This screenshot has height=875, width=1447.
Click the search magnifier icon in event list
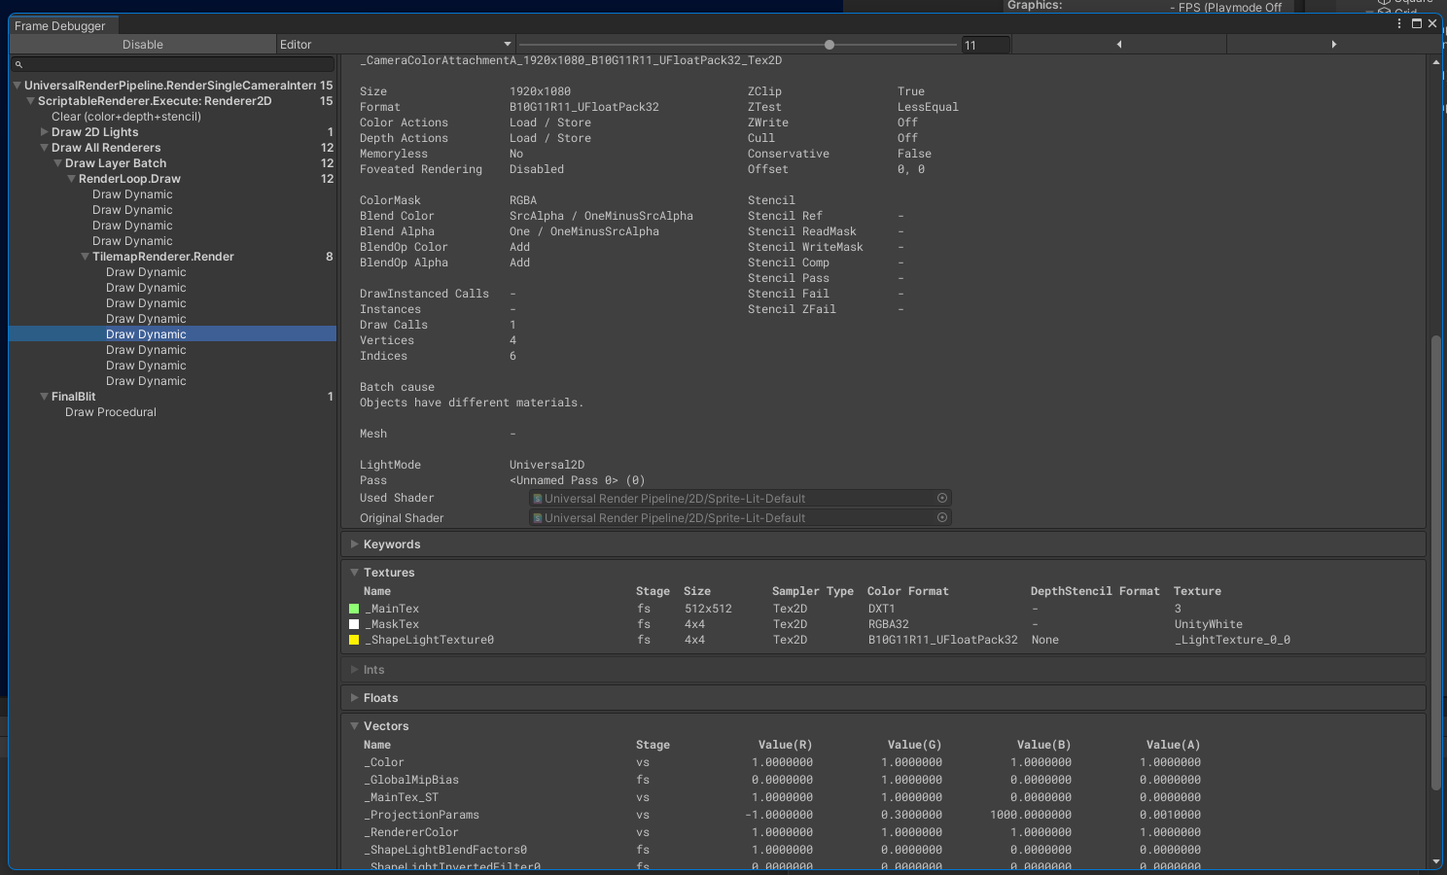18,64
